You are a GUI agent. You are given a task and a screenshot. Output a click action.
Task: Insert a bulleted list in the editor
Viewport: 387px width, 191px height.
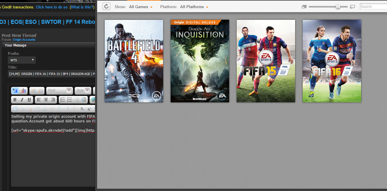pos(70,100)
